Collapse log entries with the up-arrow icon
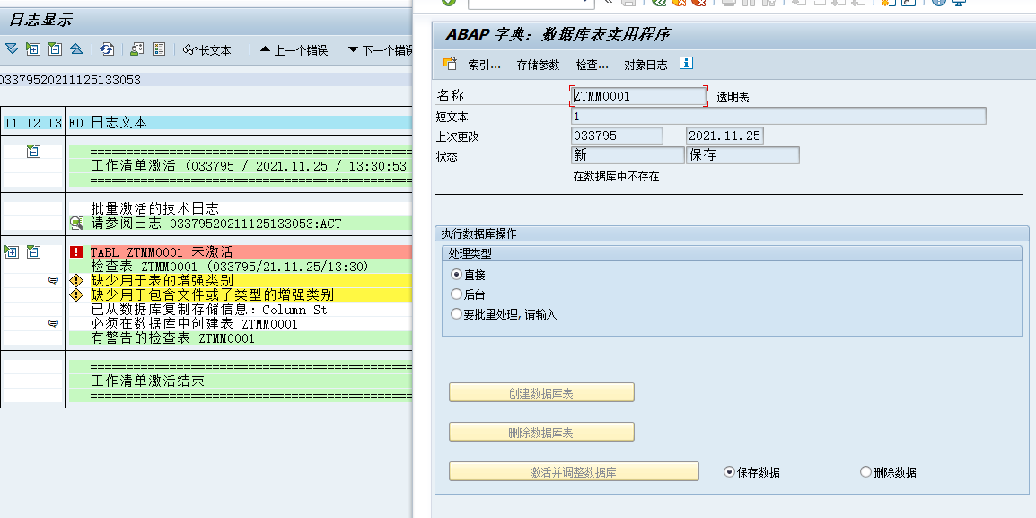This screenshot has width=1036, height=518. pyautogui.click(x=75, y=49)
